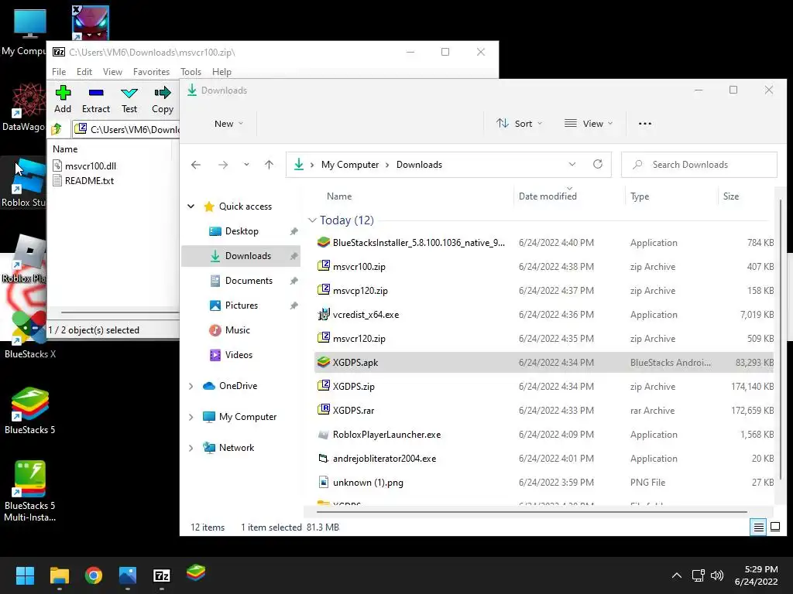This screenshot has height=594, width=793.
Task: Switch to Details view layout button
Action: pos(758,527)
